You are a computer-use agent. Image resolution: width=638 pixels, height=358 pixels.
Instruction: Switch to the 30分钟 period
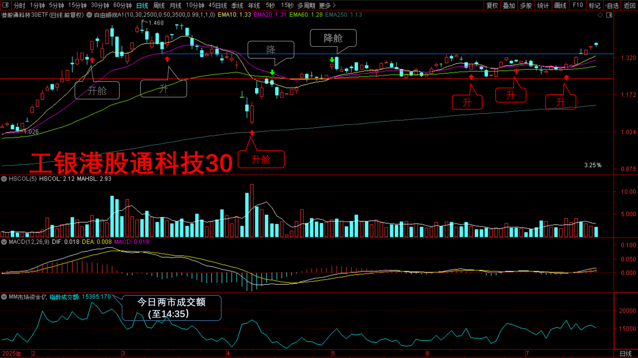pyautogui.click(x=100, y=5)
